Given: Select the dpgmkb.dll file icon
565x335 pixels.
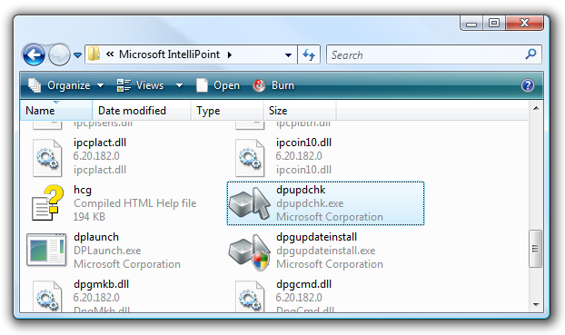Looking at the screenshot, I should click(47, 296).
